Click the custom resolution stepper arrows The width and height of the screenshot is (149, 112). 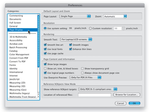(x=123, y=28)
